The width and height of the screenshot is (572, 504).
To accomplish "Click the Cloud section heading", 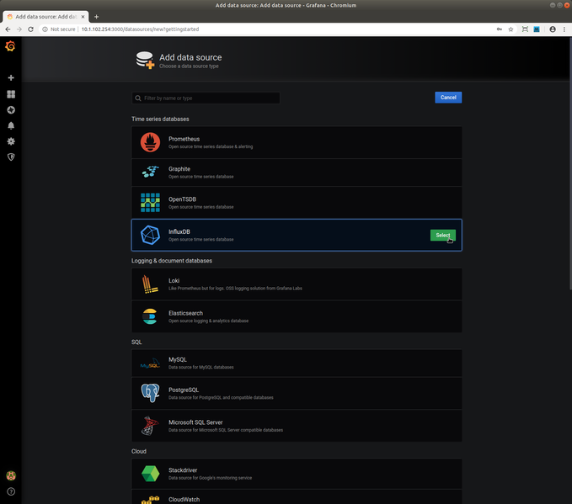I will point(139,451).
